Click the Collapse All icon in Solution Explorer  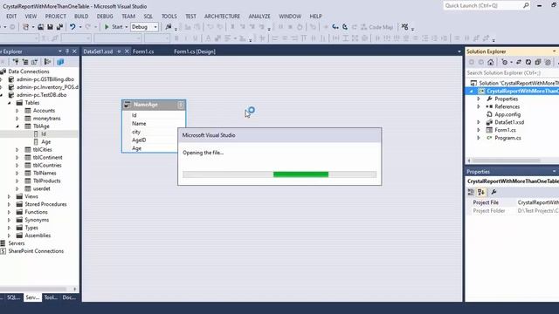pyautogui.click(x=538, y=62)
